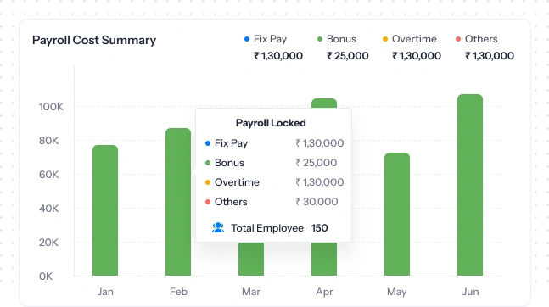The height and width of the screenshot is (307, 549).
Task: Click the Others row in the tooltip
Action: point(272,202)
